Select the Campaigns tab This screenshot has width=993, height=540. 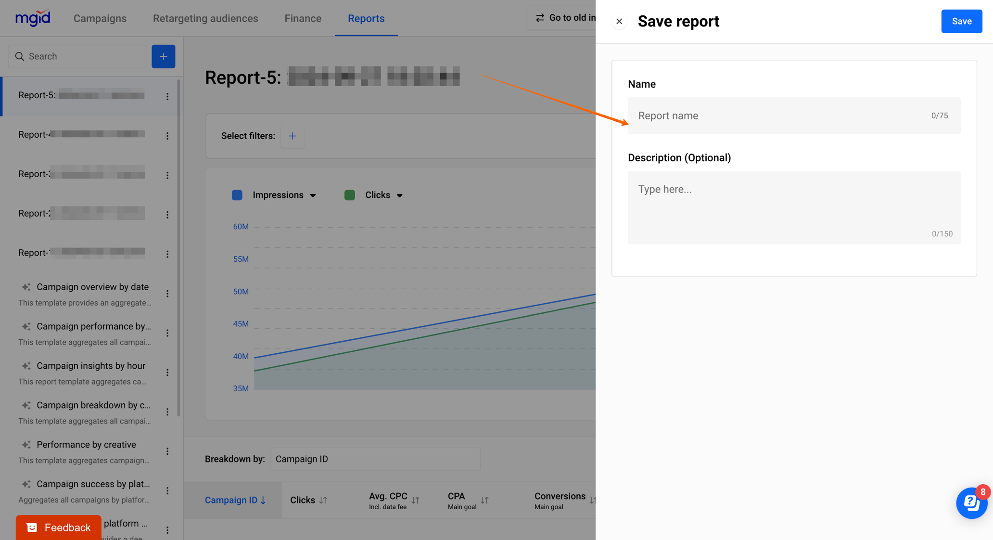[x=100, y=18]
